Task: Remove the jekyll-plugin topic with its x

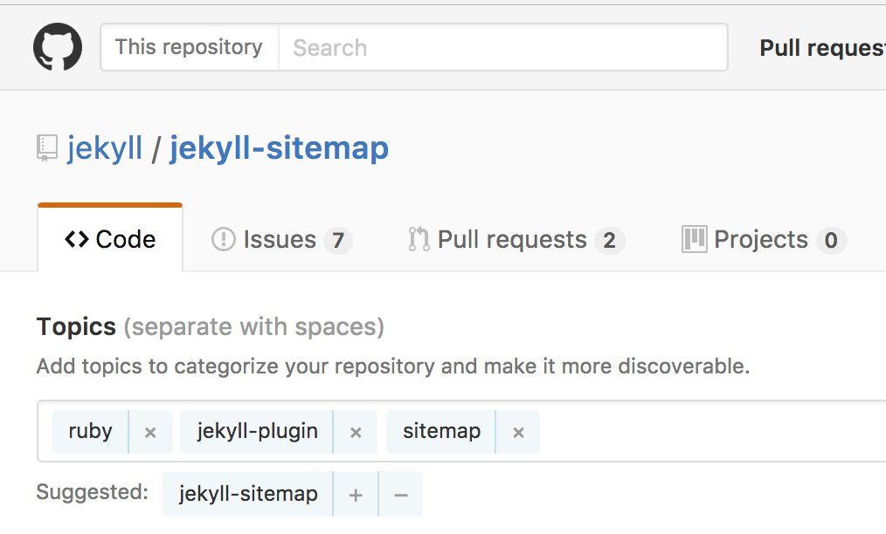Action: [x=356, y=432]
